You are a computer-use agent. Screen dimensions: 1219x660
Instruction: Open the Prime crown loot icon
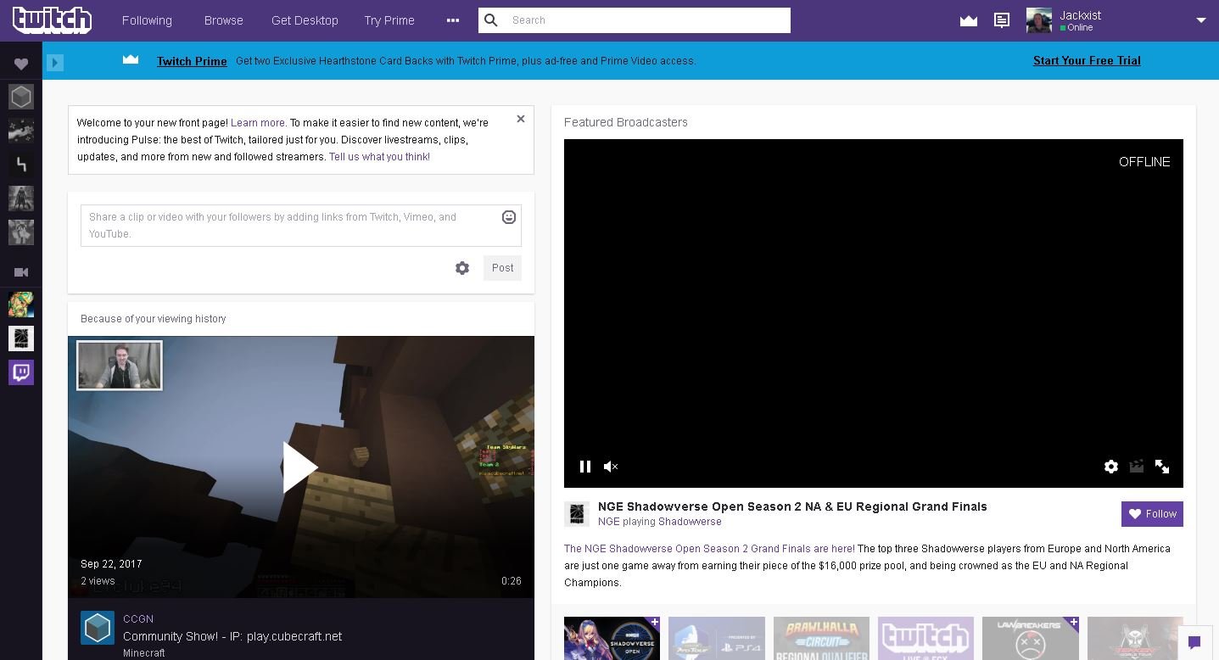[969, 20]
